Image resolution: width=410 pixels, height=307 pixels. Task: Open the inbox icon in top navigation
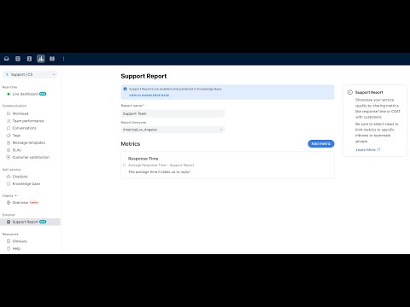(7, 59)
